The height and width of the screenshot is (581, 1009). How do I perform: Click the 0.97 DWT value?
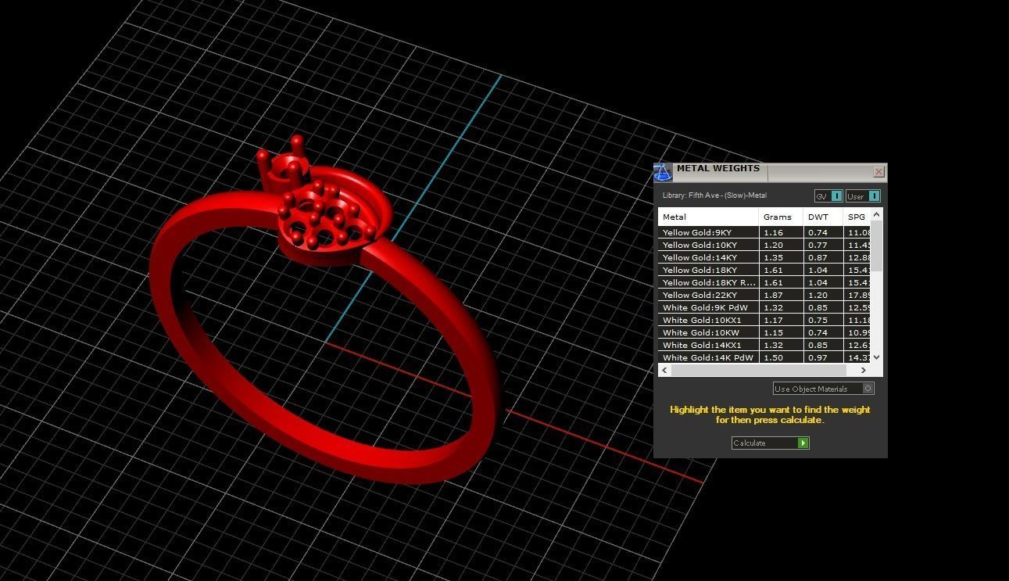tap(818, 358)
